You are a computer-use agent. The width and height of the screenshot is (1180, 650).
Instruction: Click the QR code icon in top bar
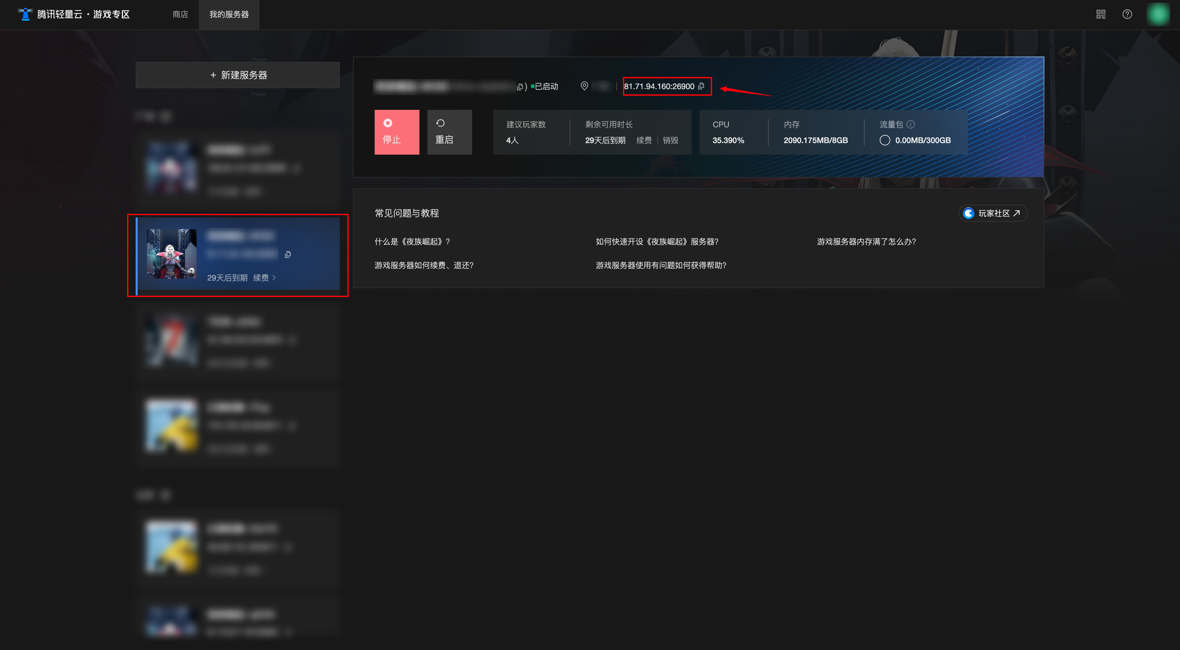(x=1101, y=14)
